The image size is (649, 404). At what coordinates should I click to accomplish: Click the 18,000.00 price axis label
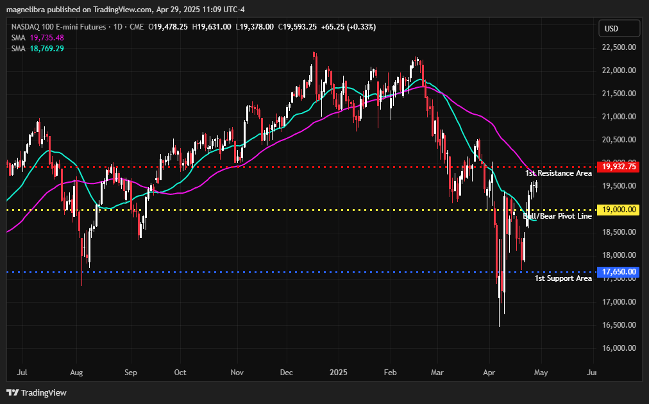619,255
